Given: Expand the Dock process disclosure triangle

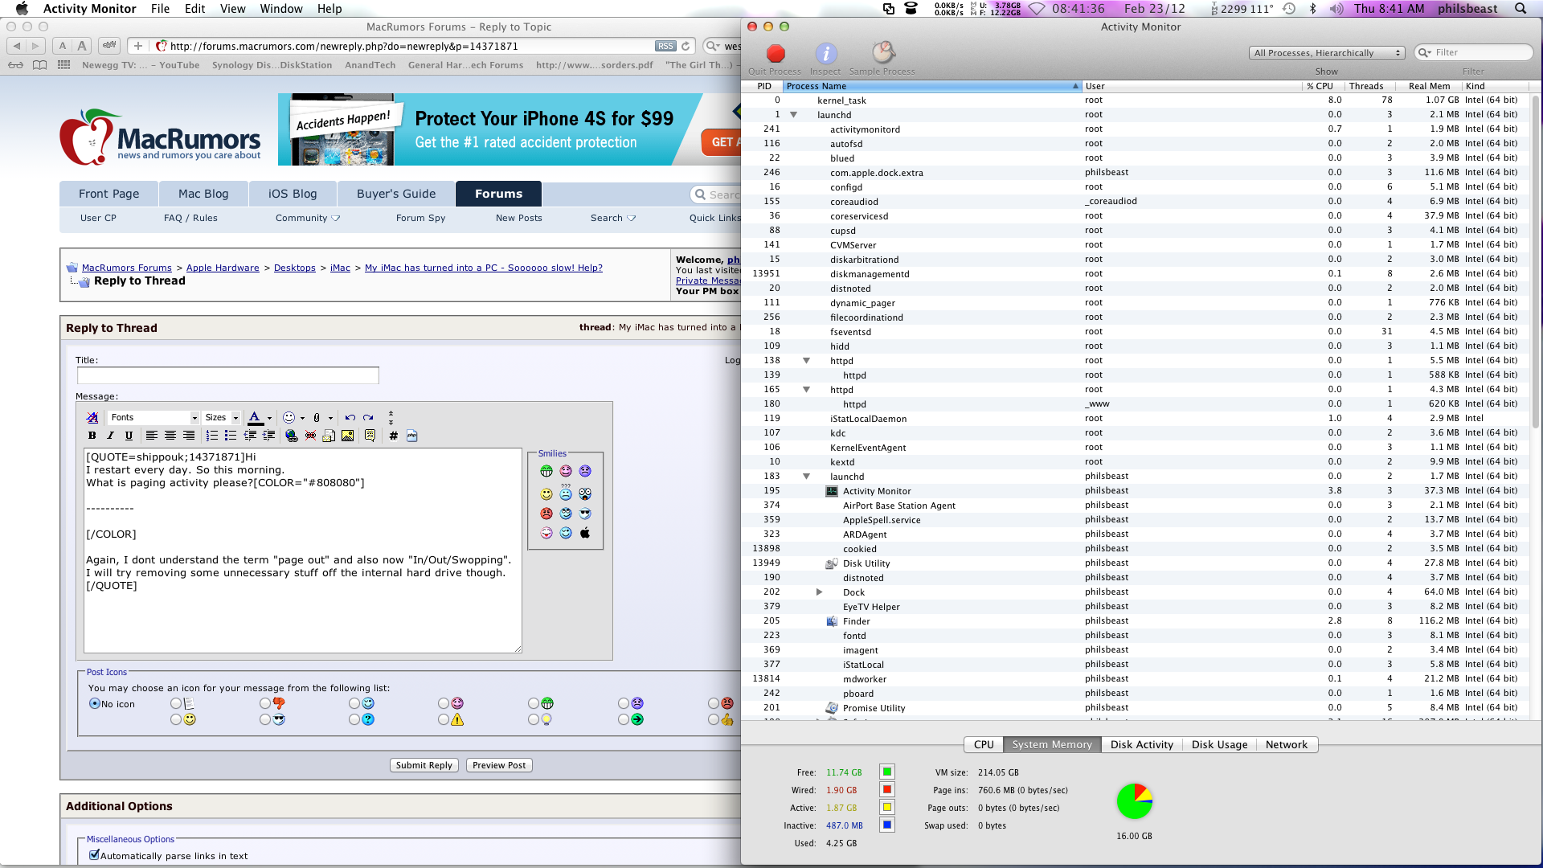Looking at the screenshot, I should click(819, 592).
